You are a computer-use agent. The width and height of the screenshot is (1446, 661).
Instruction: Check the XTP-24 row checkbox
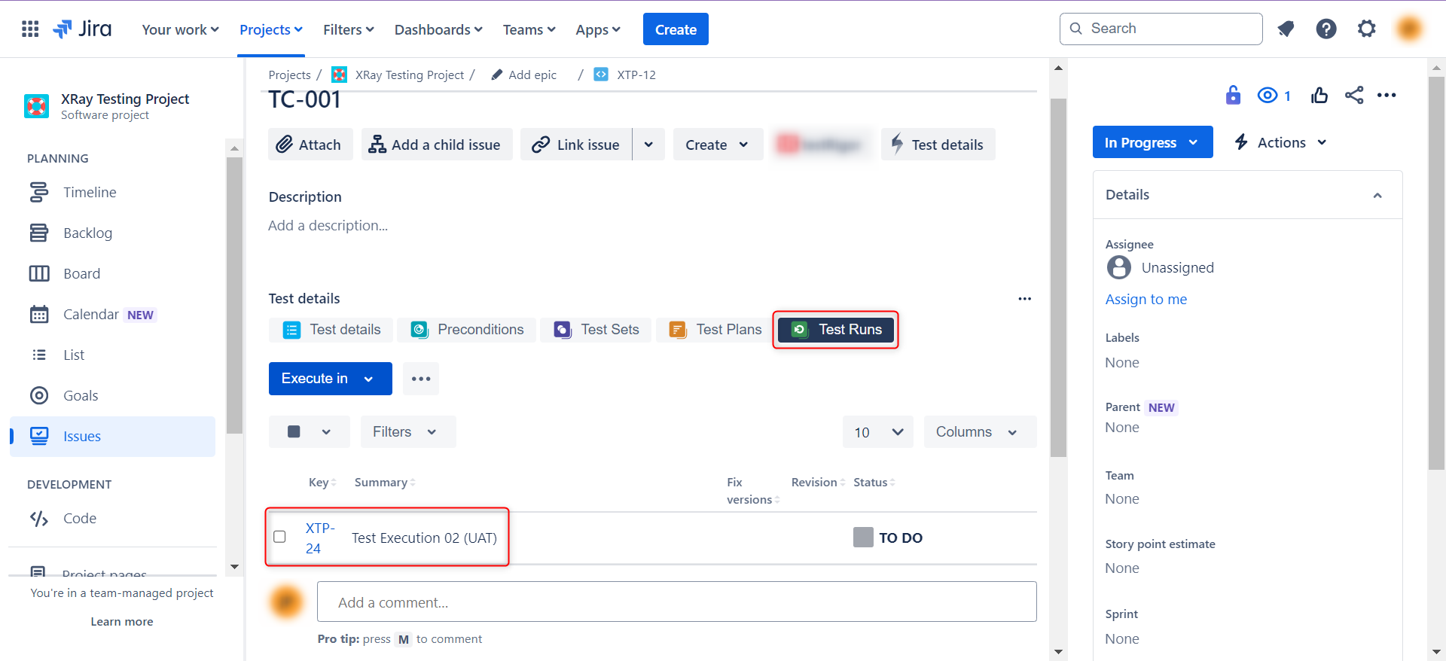coord(279,537)
